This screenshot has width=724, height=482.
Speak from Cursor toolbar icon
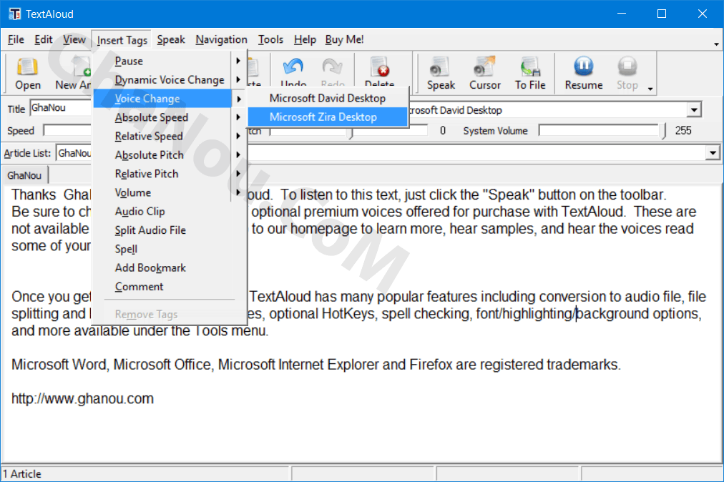[x=485, y=73]
